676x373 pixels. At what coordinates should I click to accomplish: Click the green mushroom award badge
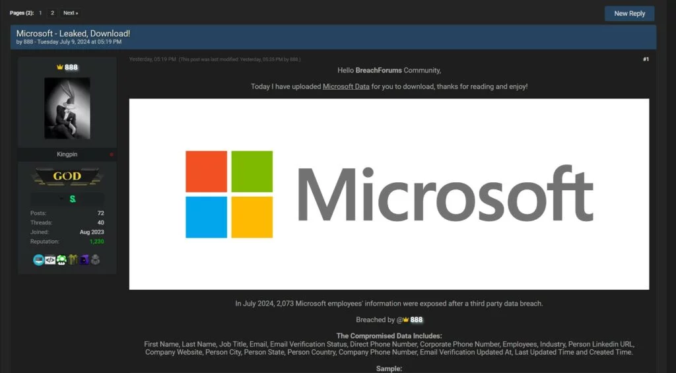(x=61, y=260)
